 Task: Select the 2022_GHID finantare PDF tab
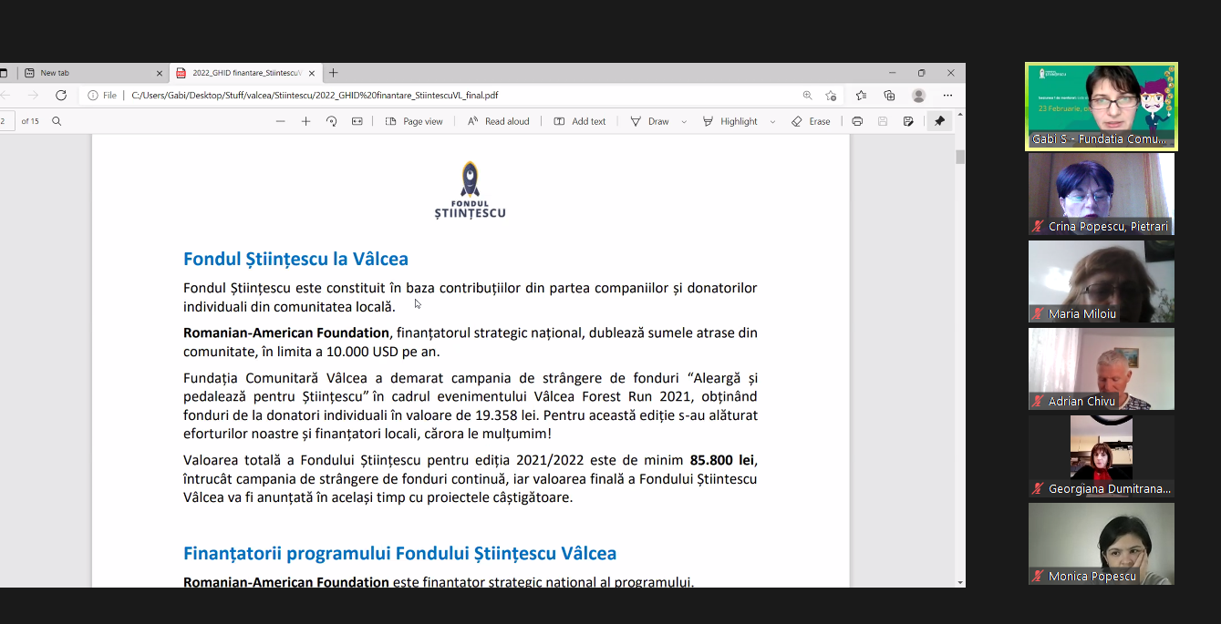pyautogui.click(x=245, y=73)
